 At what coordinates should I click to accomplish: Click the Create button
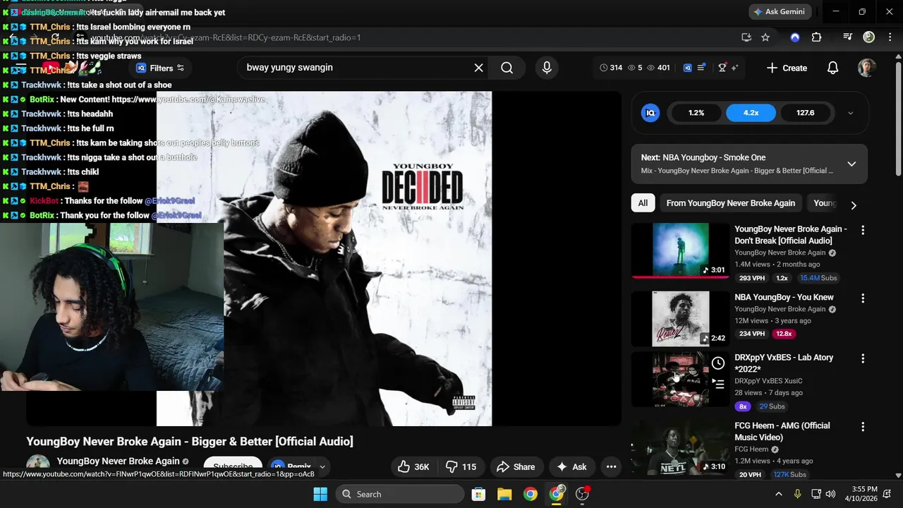pyautogui.click(x=787, y=68)
